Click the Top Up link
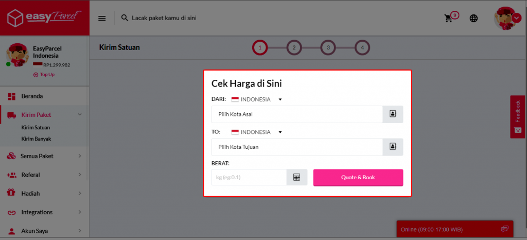 [x=44, y=75]
